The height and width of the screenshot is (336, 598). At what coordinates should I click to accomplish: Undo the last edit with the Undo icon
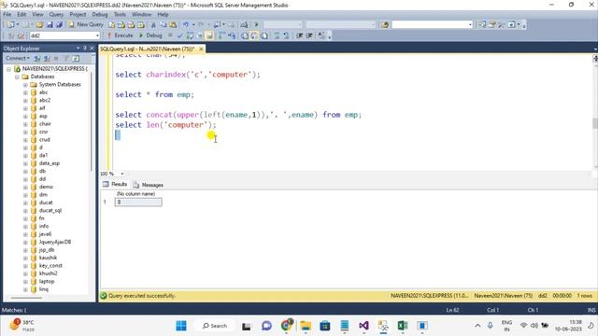pyautogui.click(x=186, y=25)
